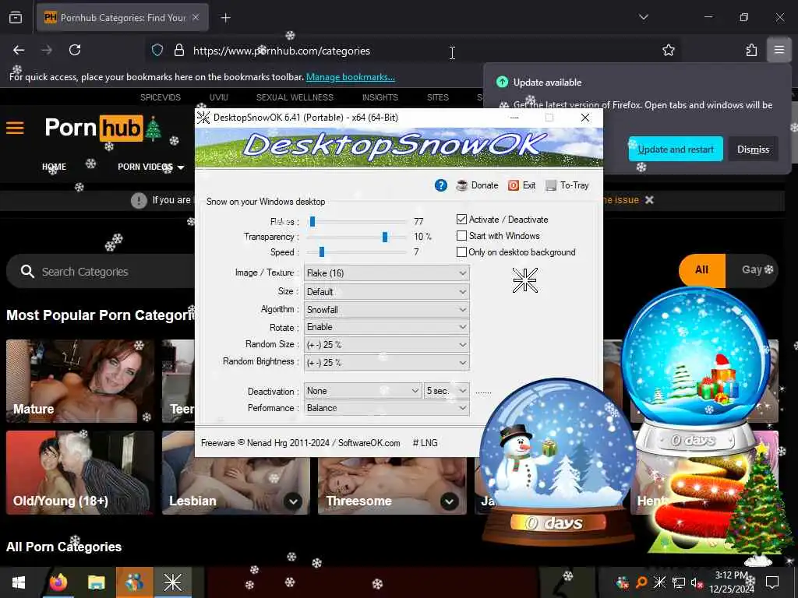Click HOME in site navigation
This screenshot has height=598, width=798.
pyautogui.click(x=54, y=167)
